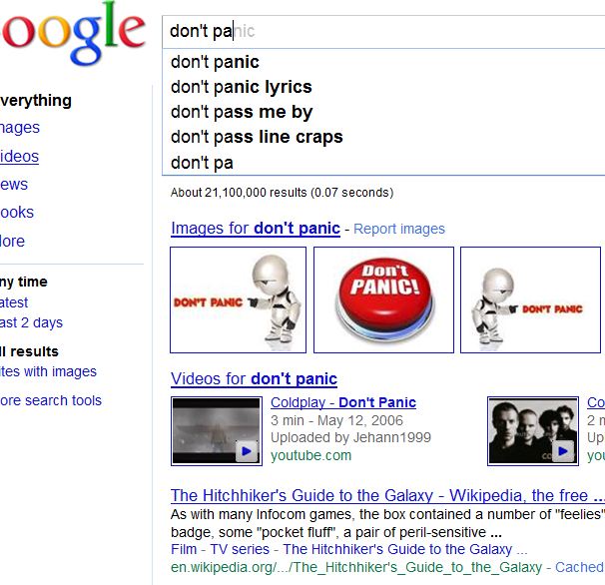
Task: Play the Coldplay Don't Panic video thumbnail
Action: pos(217,430)
